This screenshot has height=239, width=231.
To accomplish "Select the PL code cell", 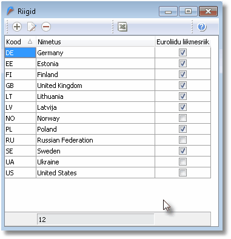I will 20,129.
